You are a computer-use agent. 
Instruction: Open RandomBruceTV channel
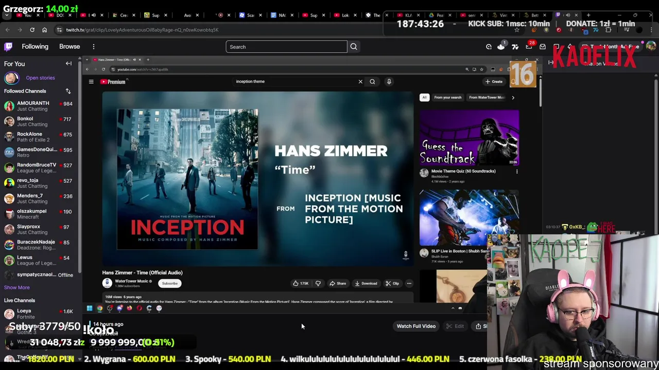pos(39,168)
